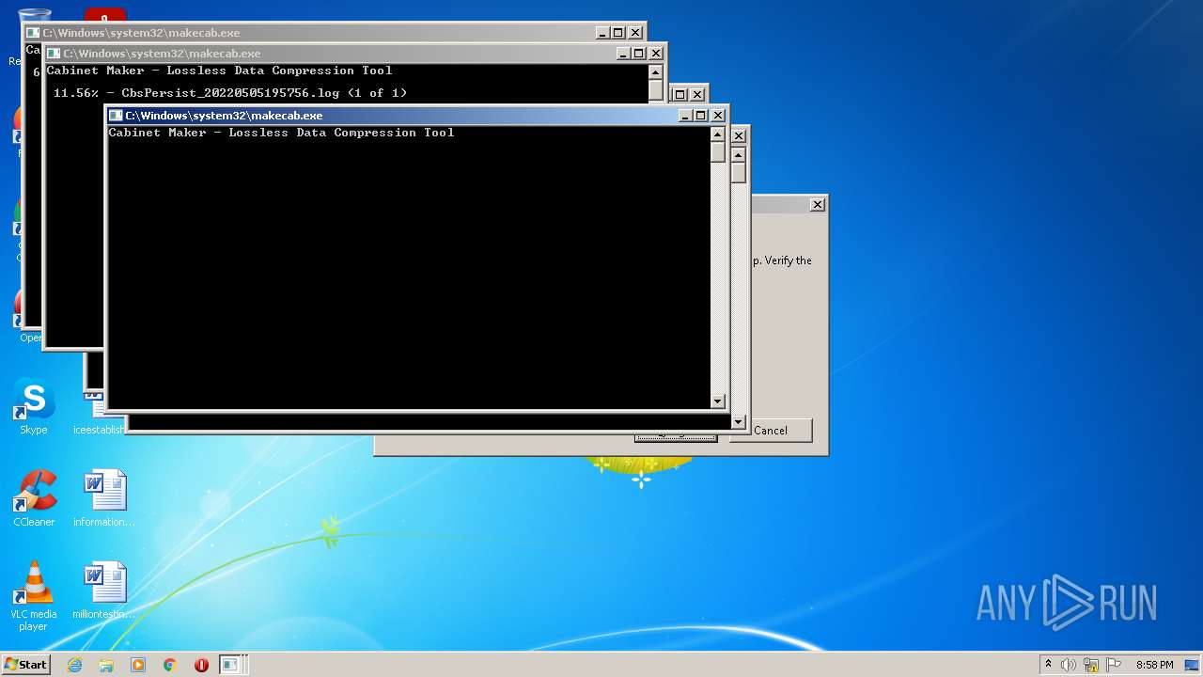The width and height of the screenshot is (1203, 677).
Task: Open Google Chrome from the taskbar
Action: 170,665
